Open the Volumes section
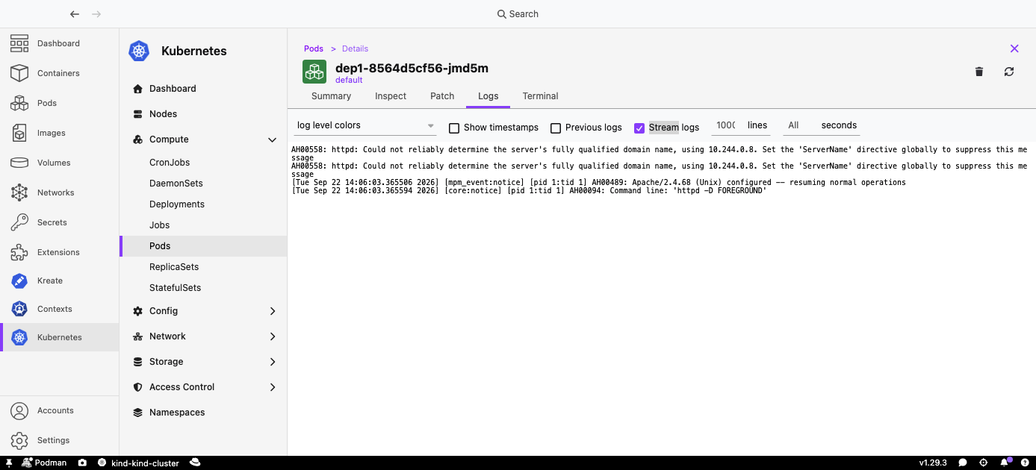The image size is (1036, 470). tap(59, 163)
